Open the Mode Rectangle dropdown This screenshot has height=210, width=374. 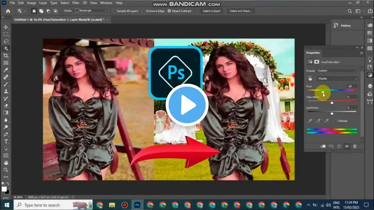[x=91, y=10]
